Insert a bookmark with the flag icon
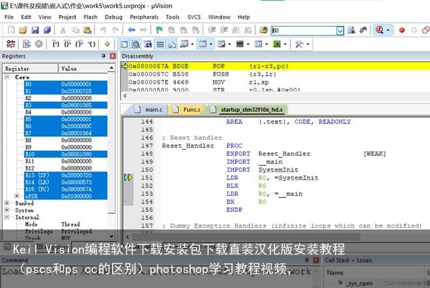Image resolution: width=430 pixels, height=288 pixels. click(x=159, y=30)
